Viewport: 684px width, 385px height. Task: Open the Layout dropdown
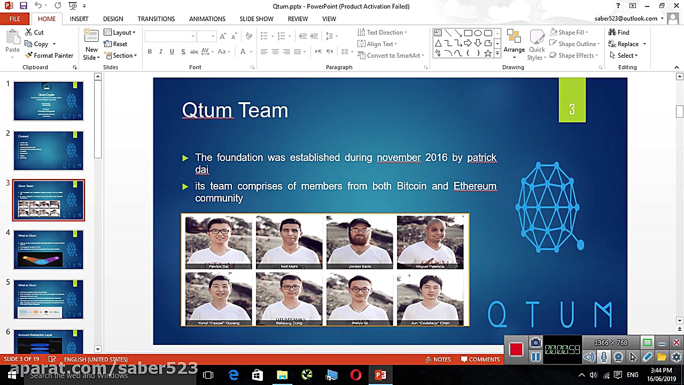tap(120, 32)
